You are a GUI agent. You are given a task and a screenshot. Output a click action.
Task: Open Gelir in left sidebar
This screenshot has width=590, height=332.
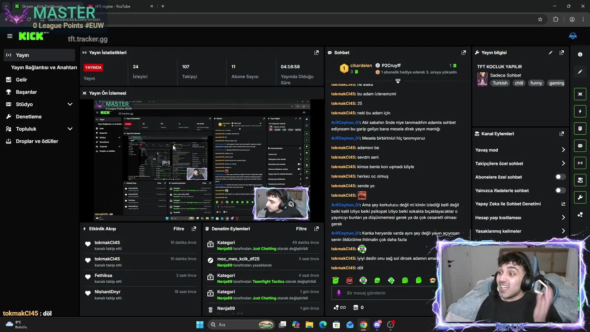tap(39, 80)
